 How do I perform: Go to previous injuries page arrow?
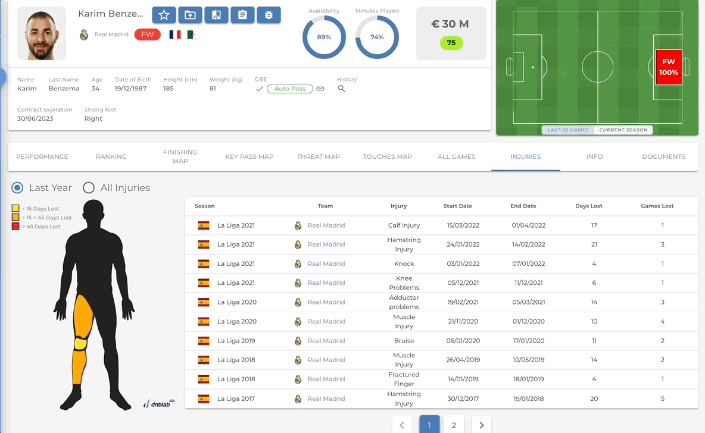tap(402, 425)
